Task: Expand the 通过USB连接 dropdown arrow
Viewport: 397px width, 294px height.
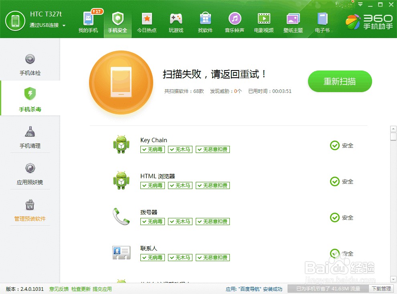Action: 64,26
